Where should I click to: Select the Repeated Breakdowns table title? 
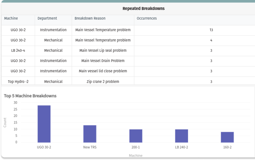coord(143,9)
